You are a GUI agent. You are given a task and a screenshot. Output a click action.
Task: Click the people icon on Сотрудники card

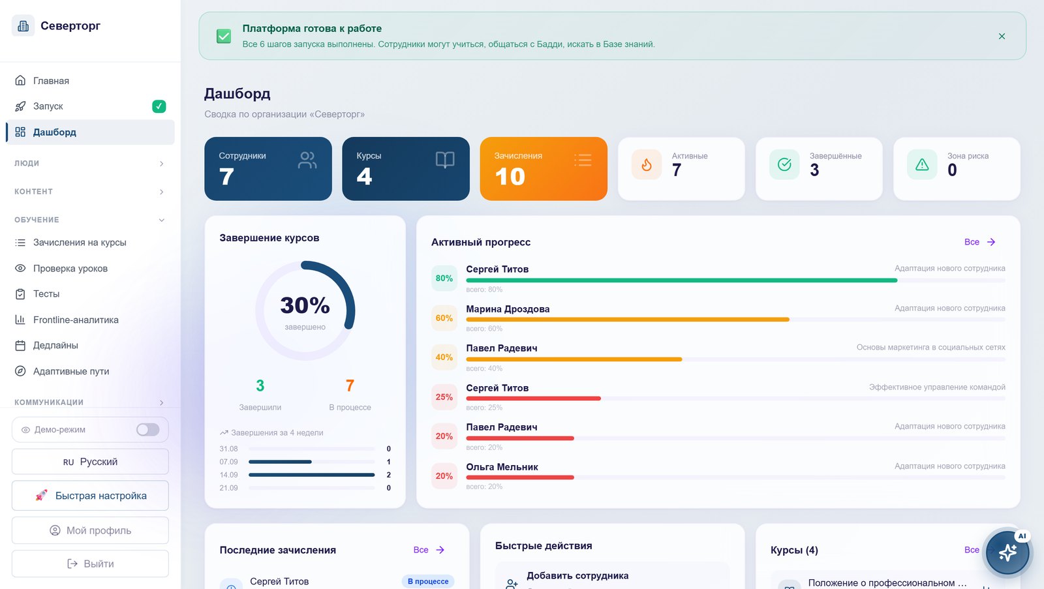tap(307, 160)
